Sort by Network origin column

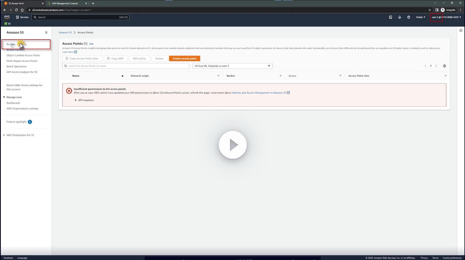coord(218,76)
